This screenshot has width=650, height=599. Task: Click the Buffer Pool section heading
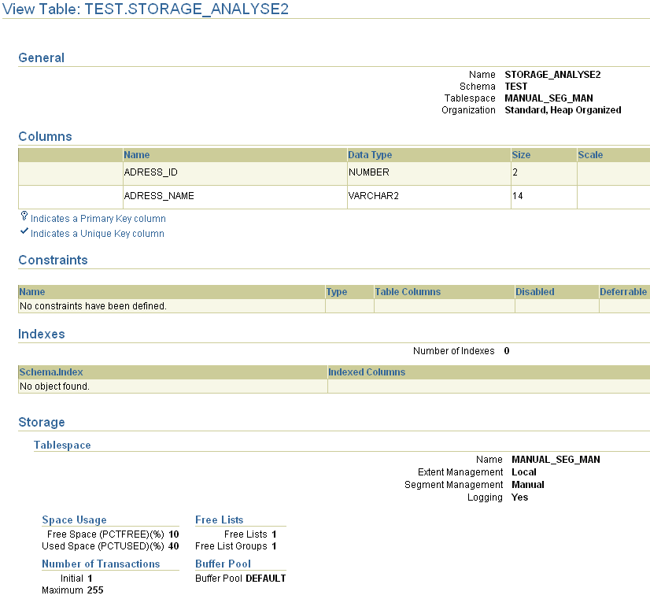pos(223,564)
